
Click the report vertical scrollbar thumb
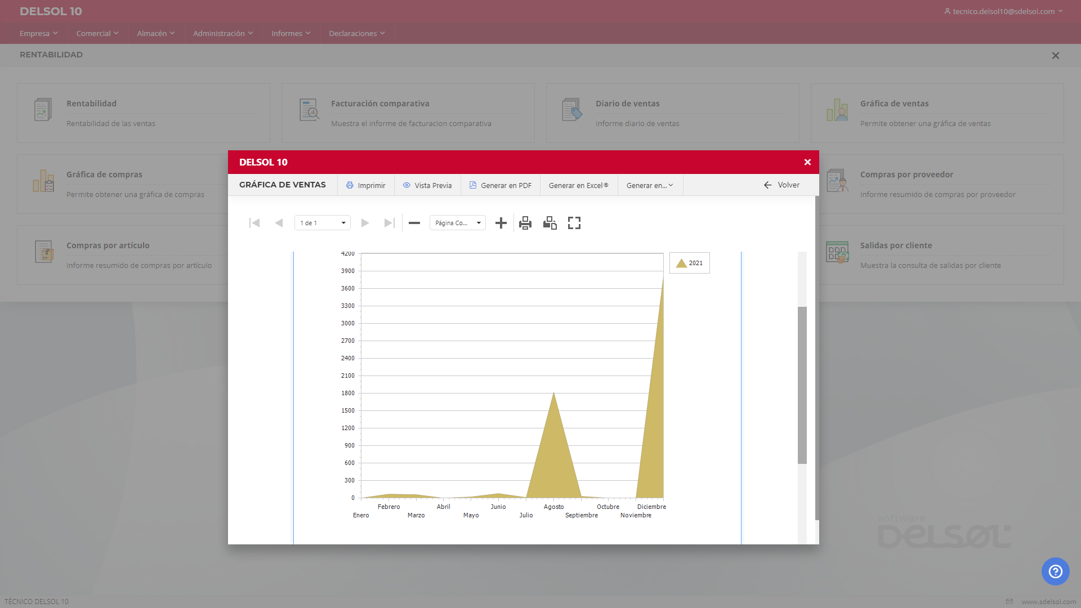[x=802, y=385]
